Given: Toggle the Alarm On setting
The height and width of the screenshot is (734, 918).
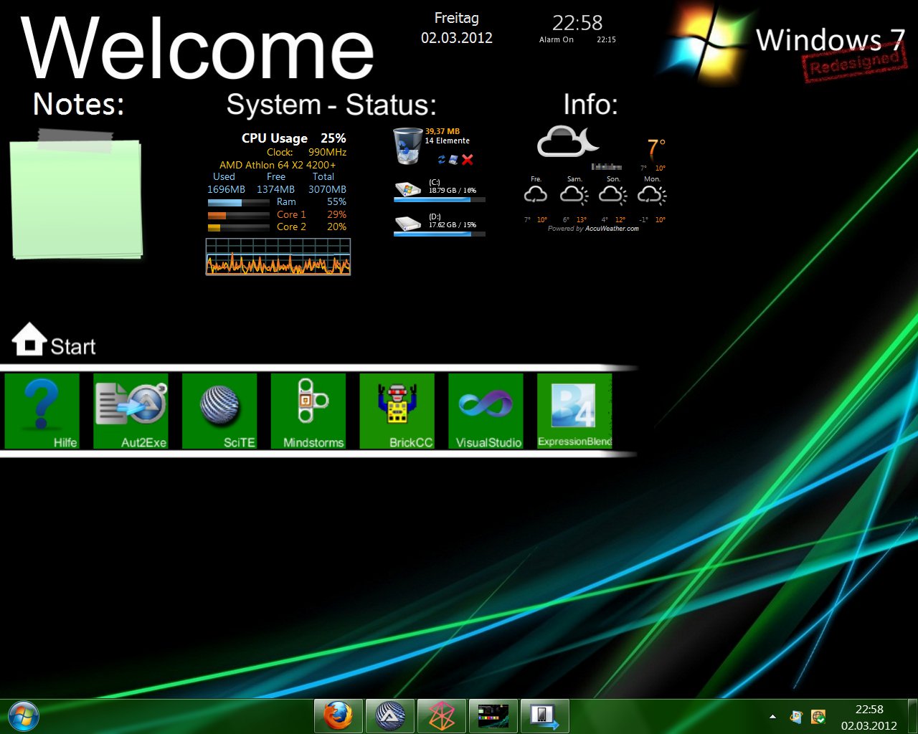Looking at the screenshot, I should click(556, 40).
